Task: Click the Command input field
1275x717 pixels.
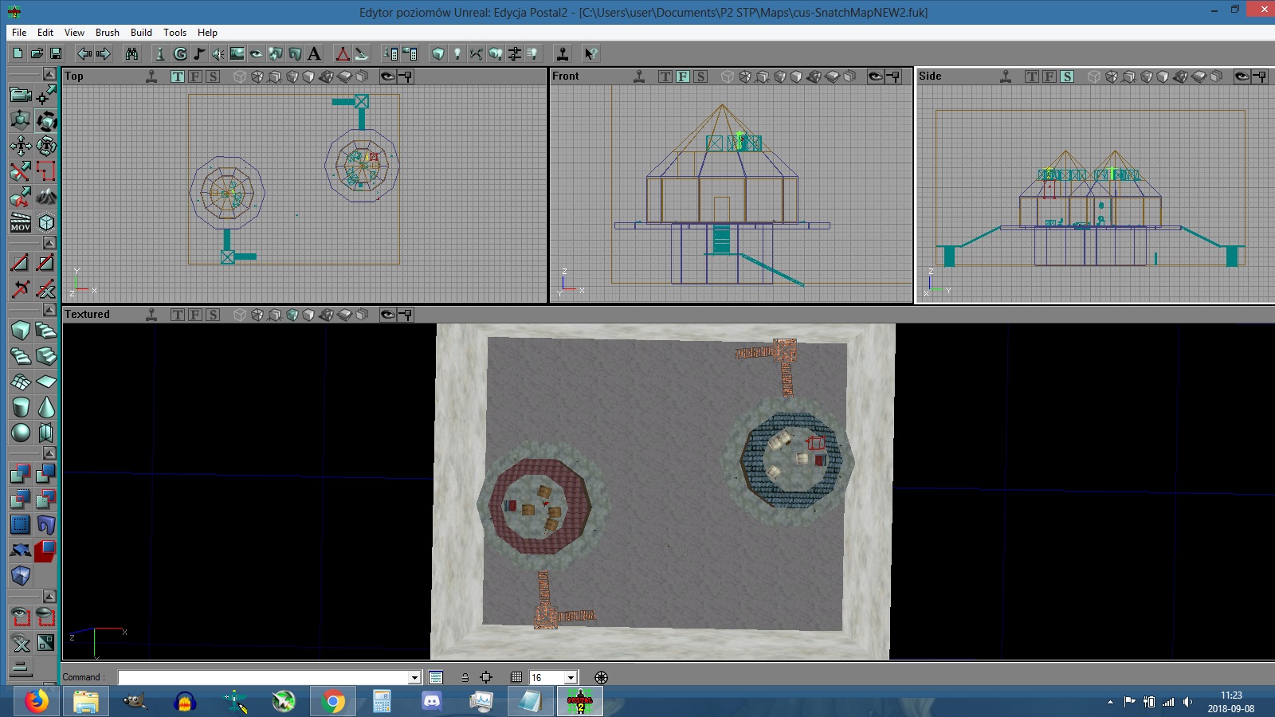Action: (263, 678)
